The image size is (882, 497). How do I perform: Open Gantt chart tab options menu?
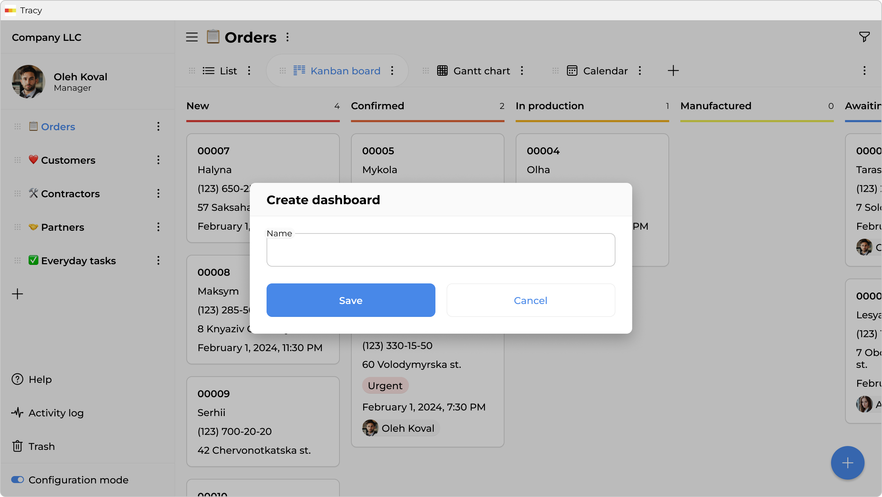pos(522,71)
